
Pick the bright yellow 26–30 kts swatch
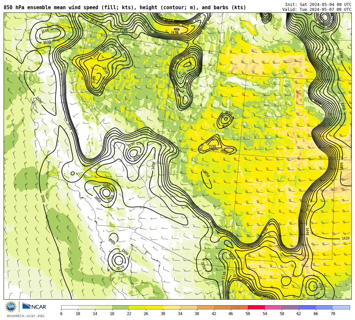click(x=154, y=307)
